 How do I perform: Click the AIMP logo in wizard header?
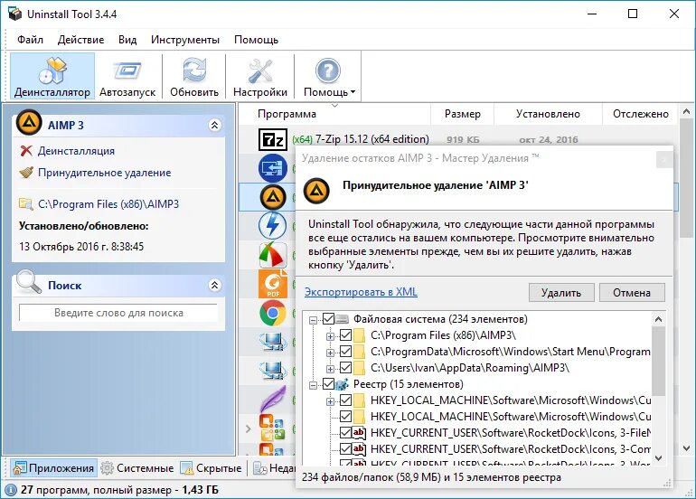coord(316,191)
